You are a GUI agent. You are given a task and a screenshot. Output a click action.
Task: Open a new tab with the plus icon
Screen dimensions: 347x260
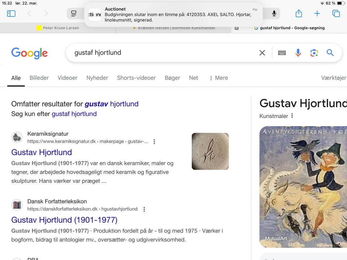(x=317, y=13)
